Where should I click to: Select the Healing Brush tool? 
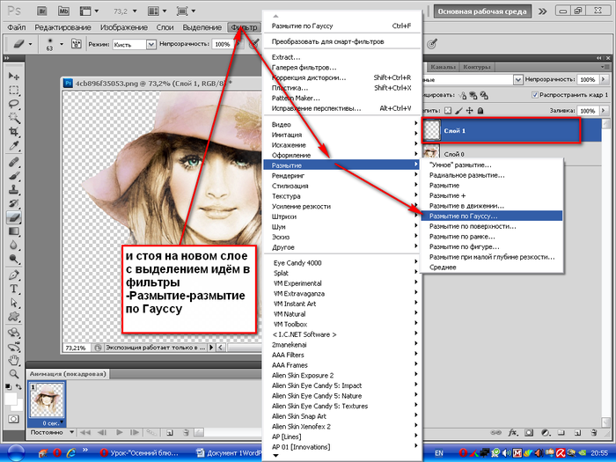point(14,161)
